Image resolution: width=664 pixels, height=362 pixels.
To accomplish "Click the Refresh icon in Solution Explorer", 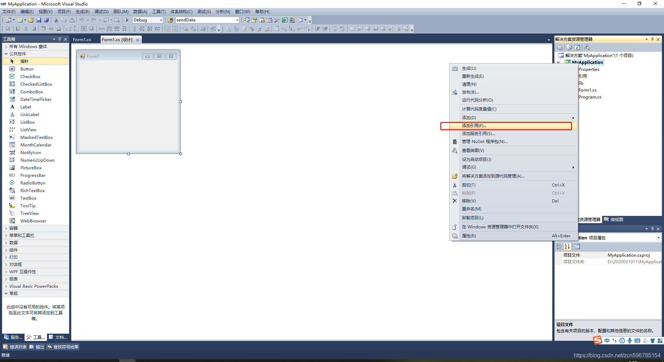I will [x=577, y=47].
